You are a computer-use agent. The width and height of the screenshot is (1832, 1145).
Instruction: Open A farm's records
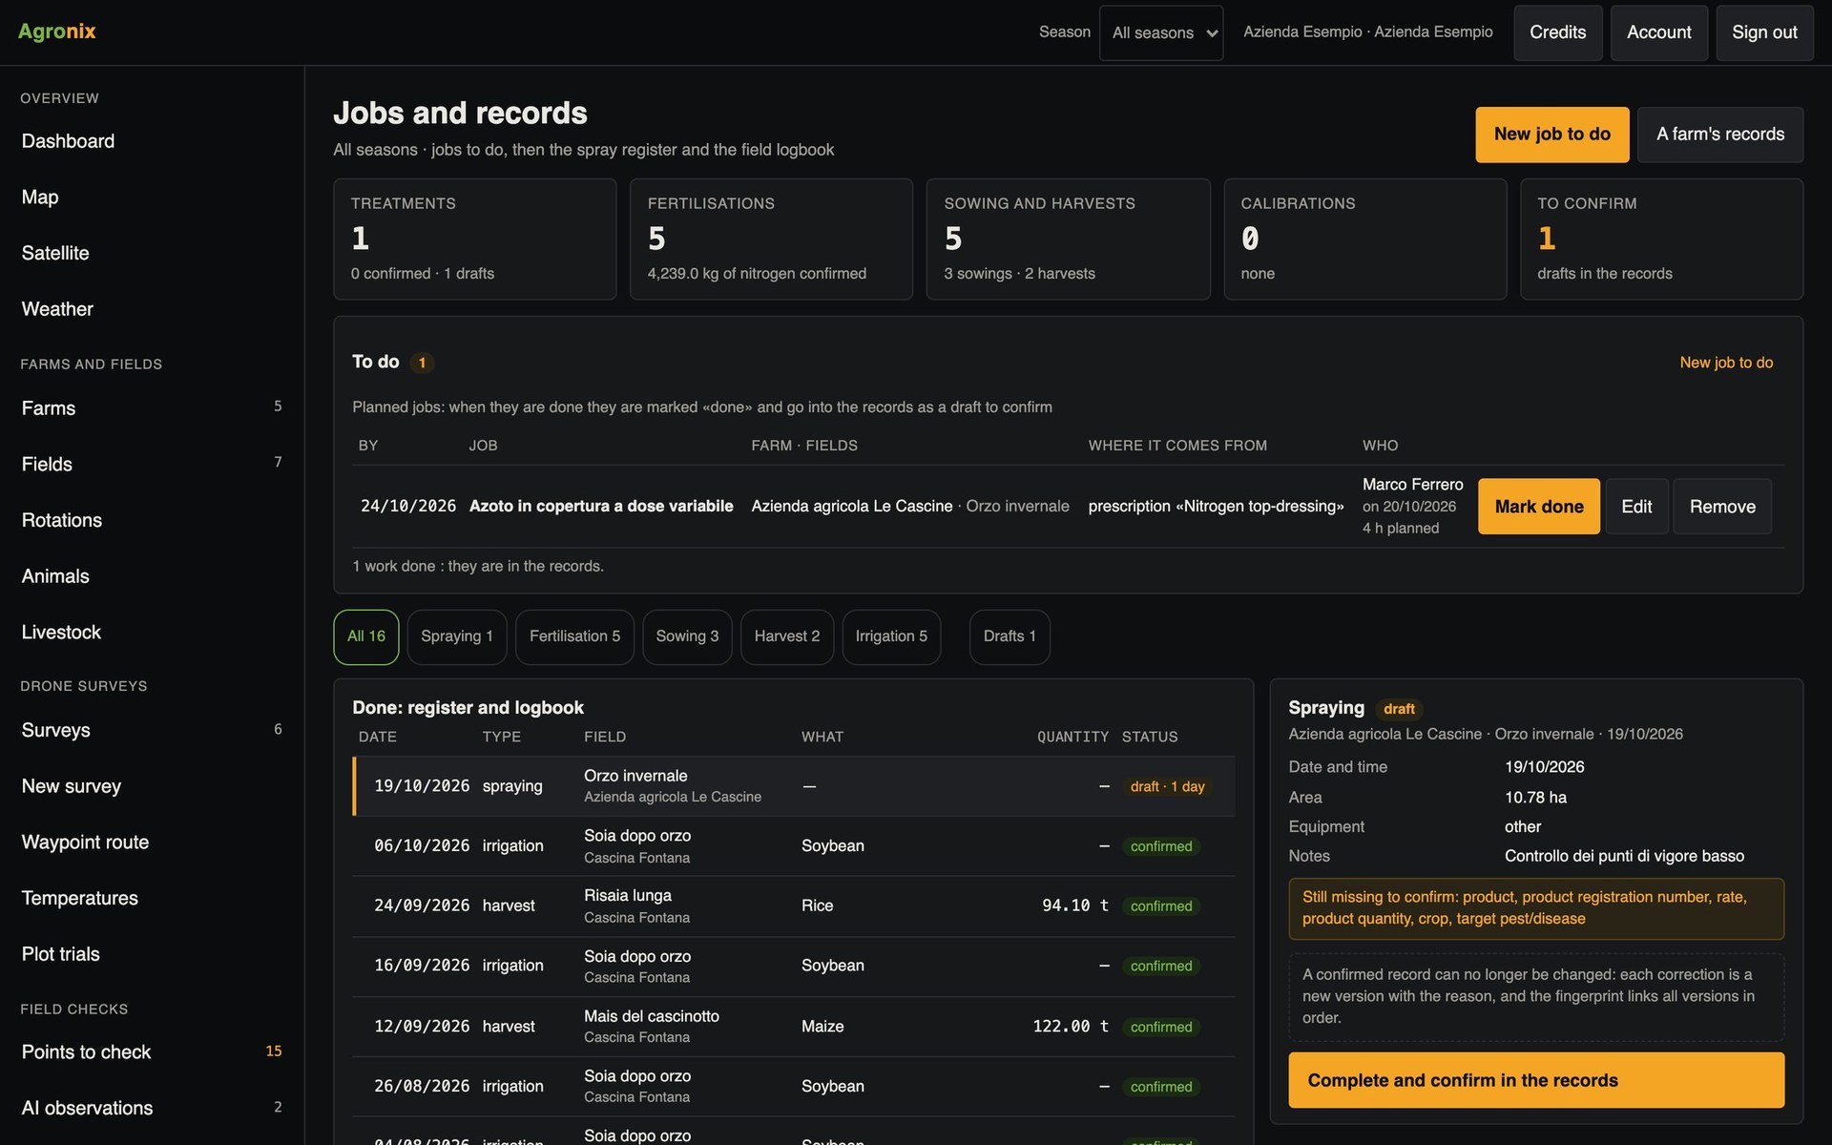pyautogui.click(x=1719, y=135)
